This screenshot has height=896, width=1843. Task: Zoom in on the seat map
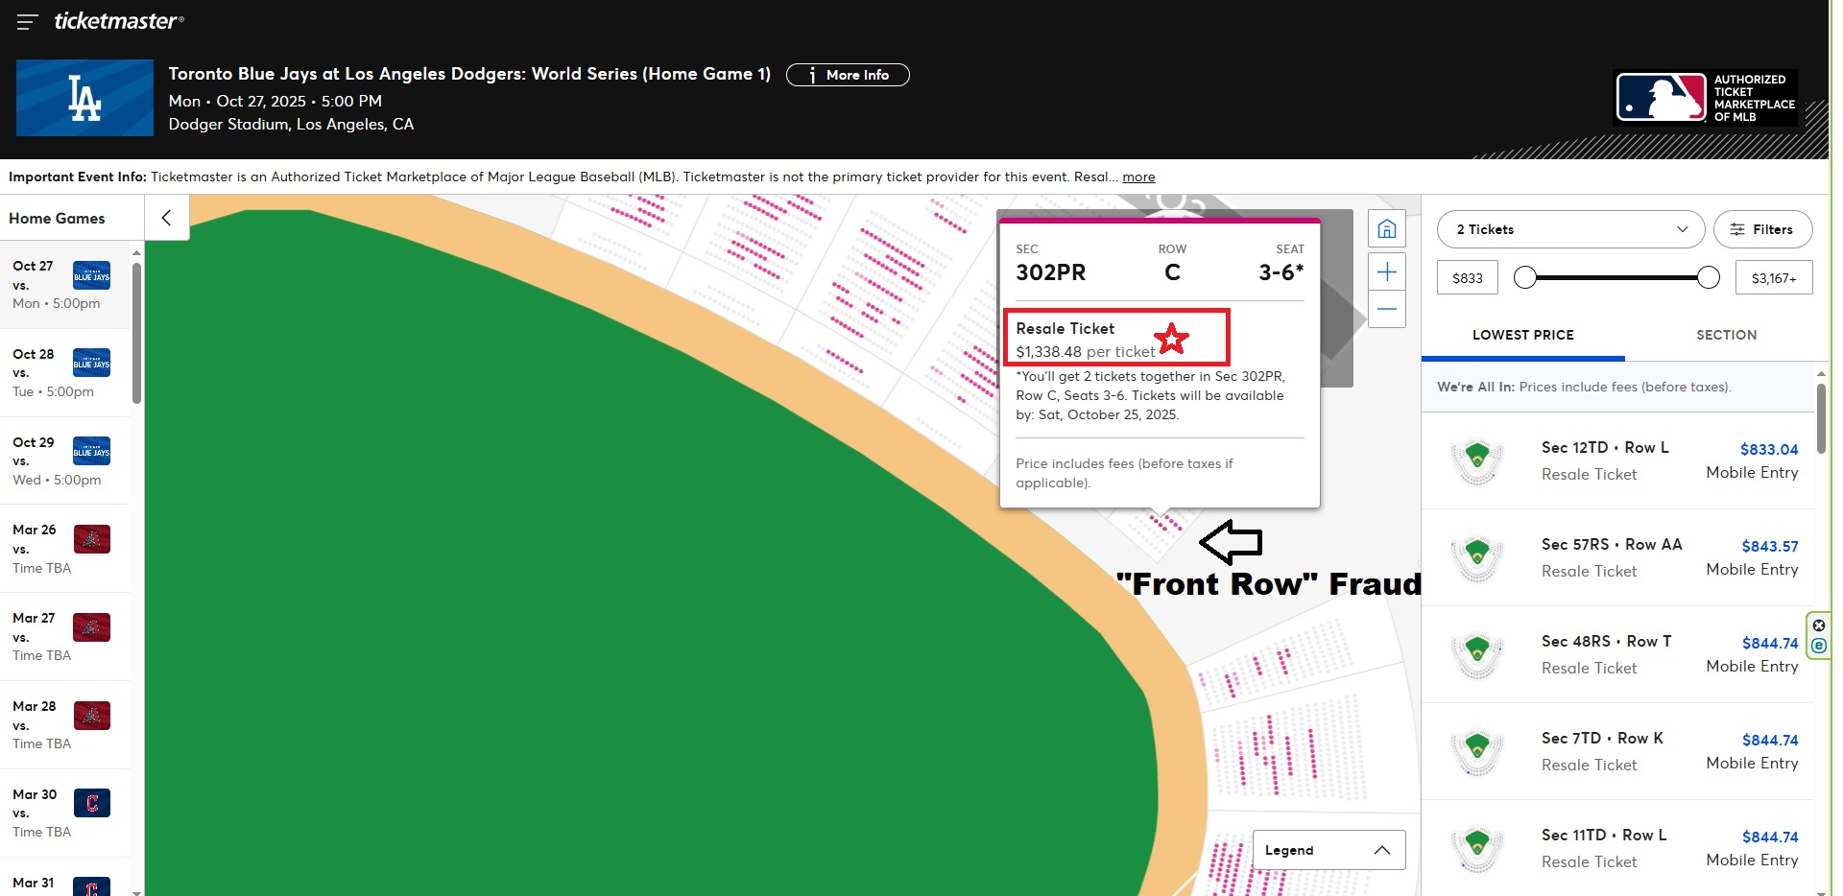click(x=1386, y=272)
